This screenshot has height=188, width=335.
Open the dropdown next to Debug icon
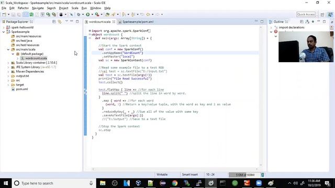point(83,15)
